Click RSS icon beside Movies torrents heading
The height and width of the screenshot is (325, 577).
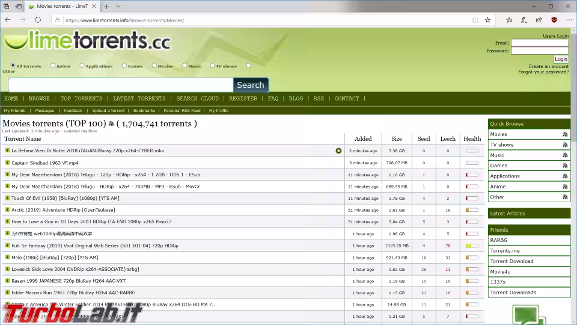[111, 124]
